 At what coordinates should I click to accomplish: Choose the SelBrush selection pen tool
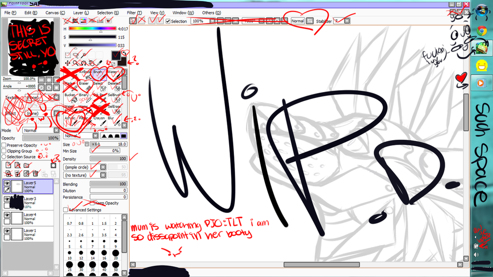pyautogui.click(x=114, y=98)
